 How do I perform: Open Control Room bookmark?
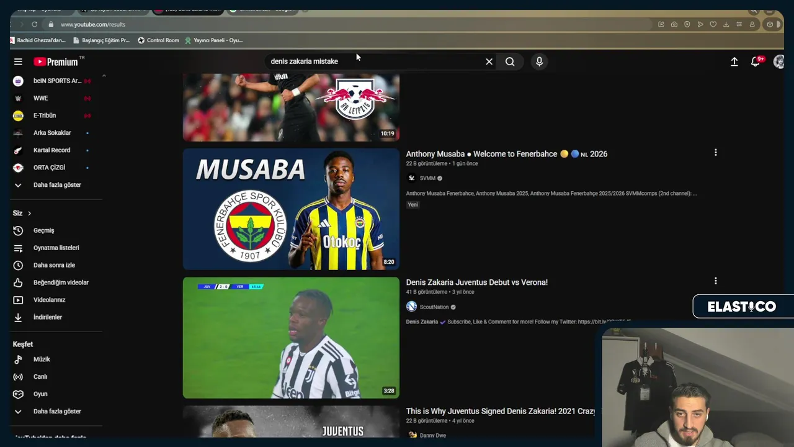point(158,40)
